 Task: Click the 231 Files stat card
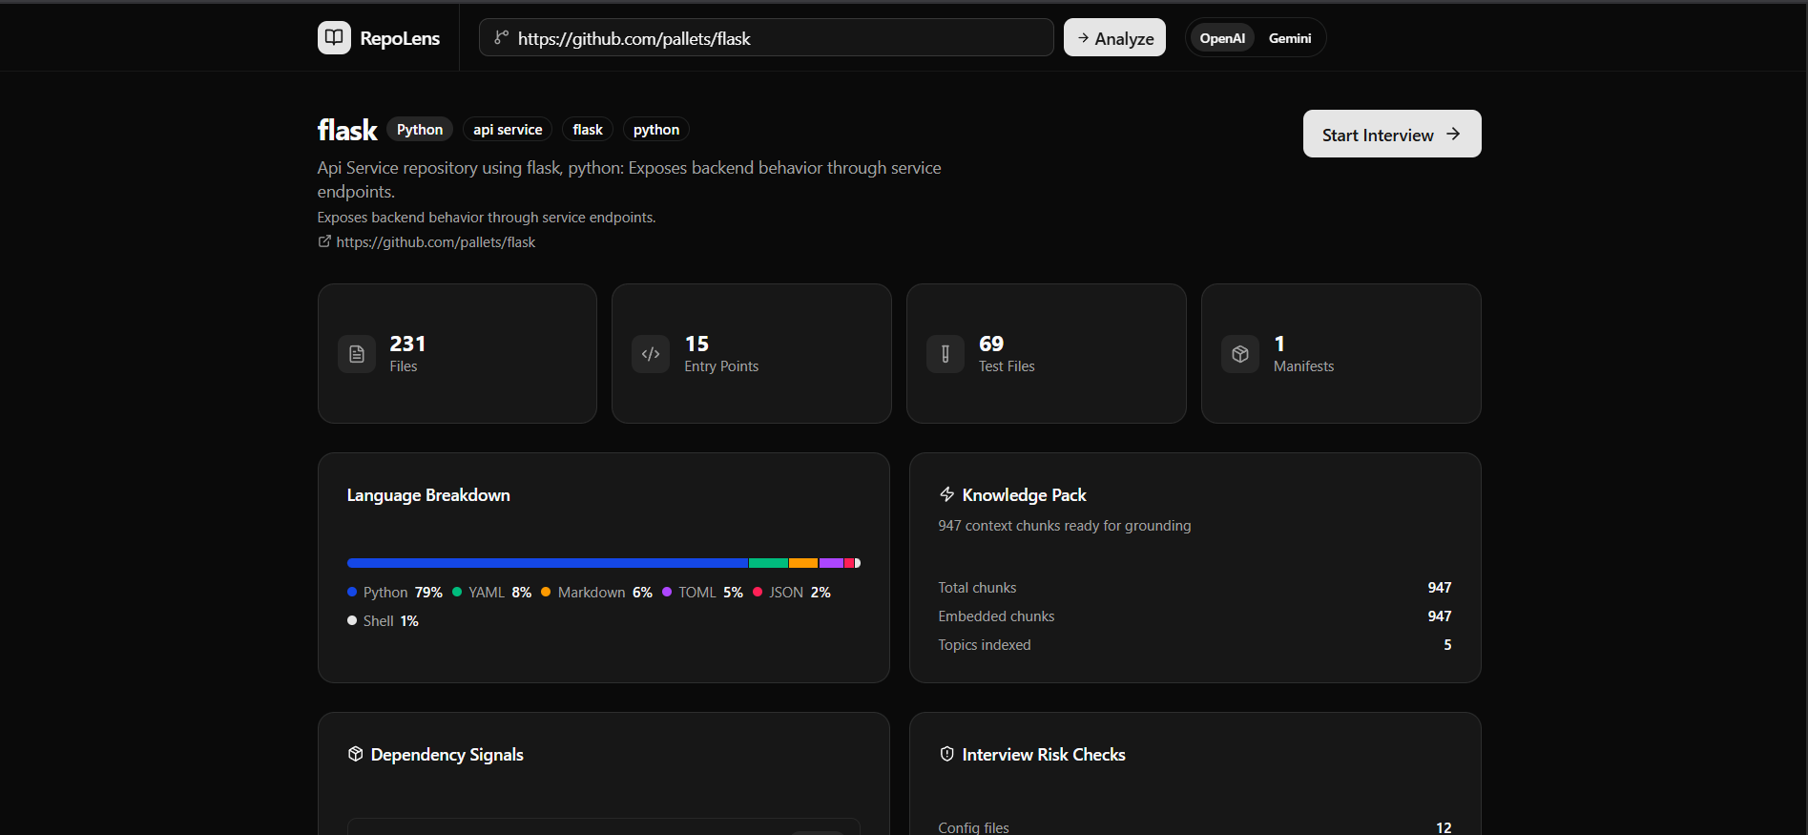point(457,353)
